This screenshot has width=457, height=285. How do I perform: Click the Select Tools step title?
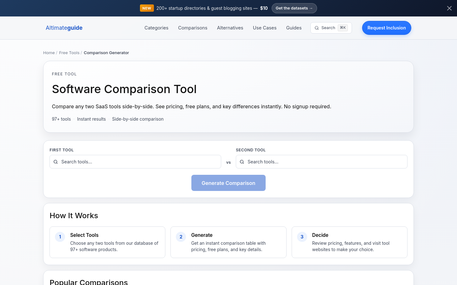pyautogui.click(x=84, y=235)
